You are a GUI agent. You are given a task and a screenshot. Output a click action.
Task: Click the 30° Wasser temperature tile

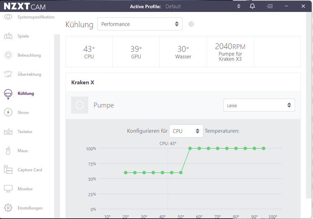coord(183,52)
